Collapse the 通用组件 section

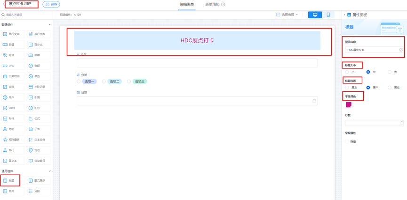(x=49, y=171)
